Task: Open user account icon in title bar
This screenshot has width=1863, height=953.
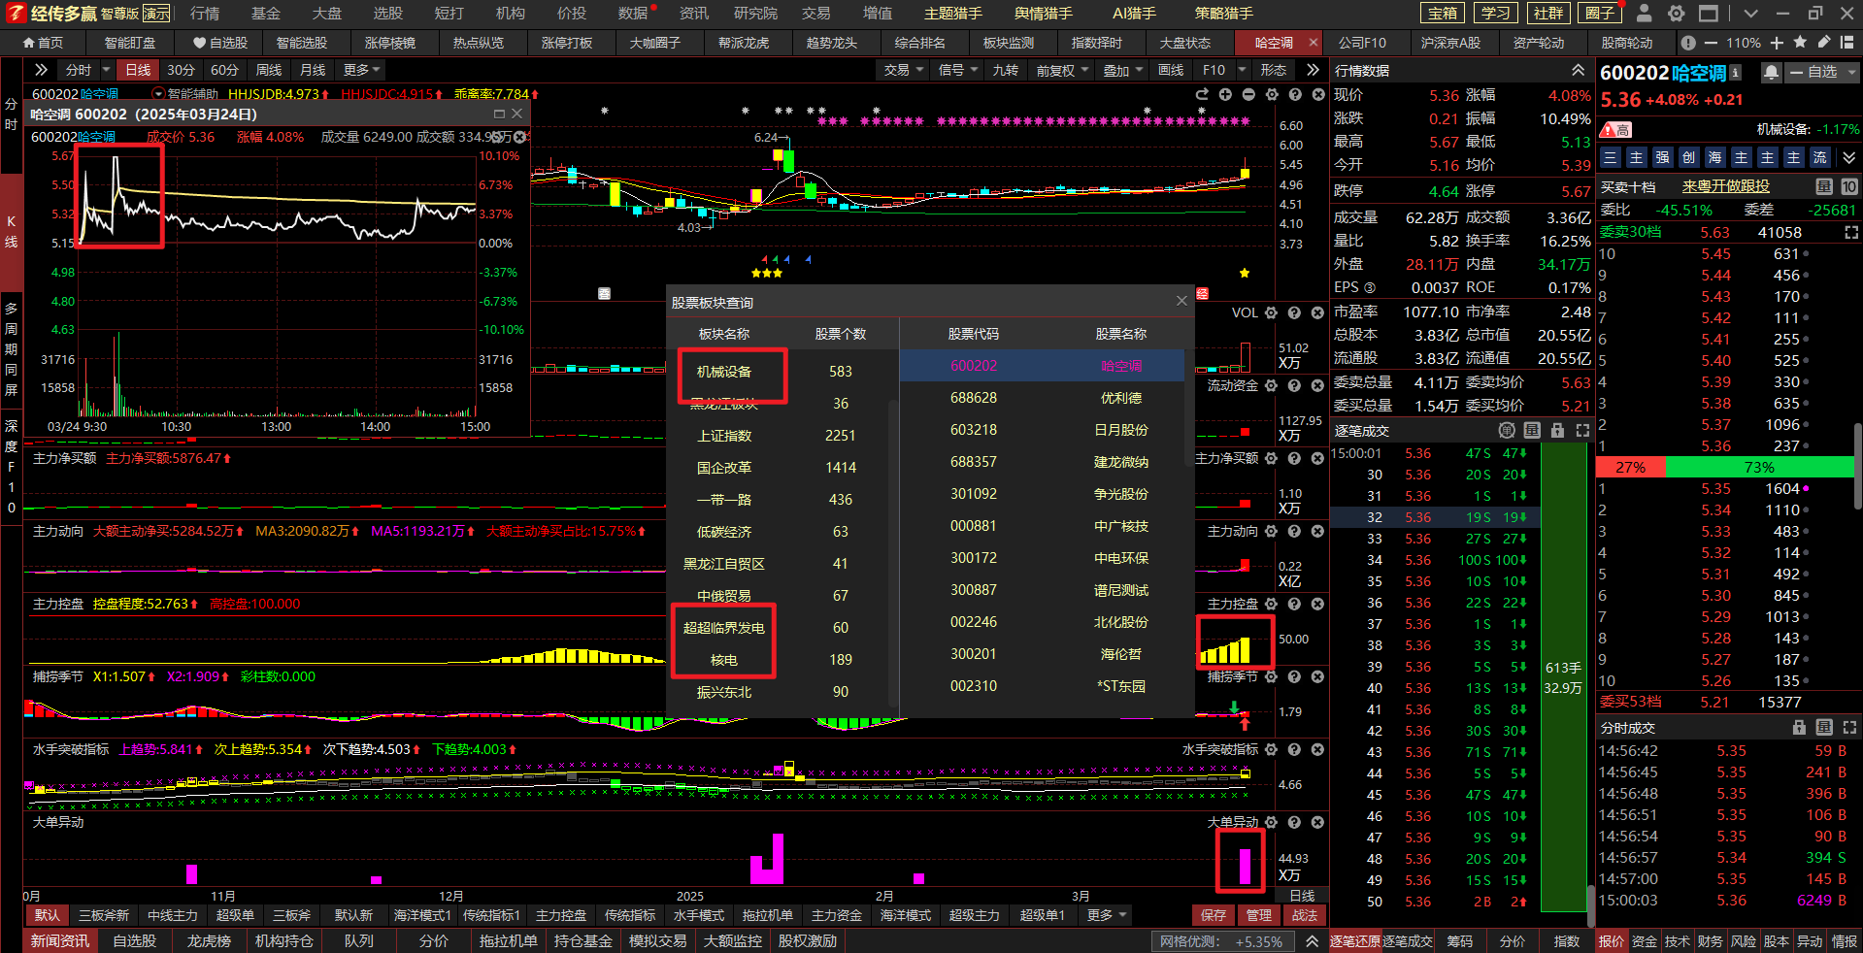Action: coord(1644,14)
